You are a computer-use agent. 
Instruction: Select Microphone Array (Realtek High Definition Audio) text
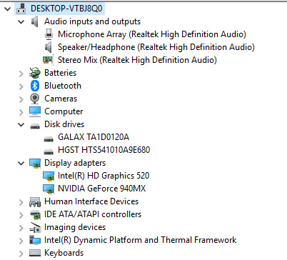click(152, 34)
